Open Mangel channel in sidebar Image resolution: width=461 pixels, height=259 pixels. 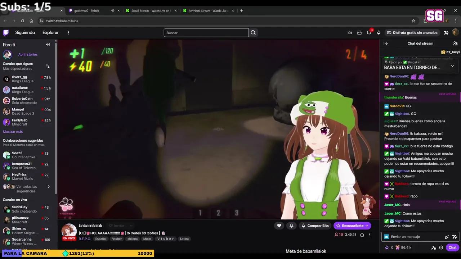point(27,112)
